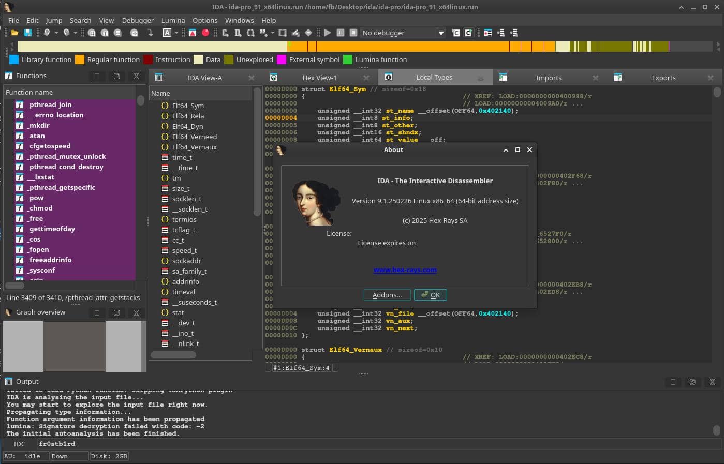Image resolution: width=724 pixels, height=464 pixels.
Task: Click the Addons... button
Action: pos(387,295)
